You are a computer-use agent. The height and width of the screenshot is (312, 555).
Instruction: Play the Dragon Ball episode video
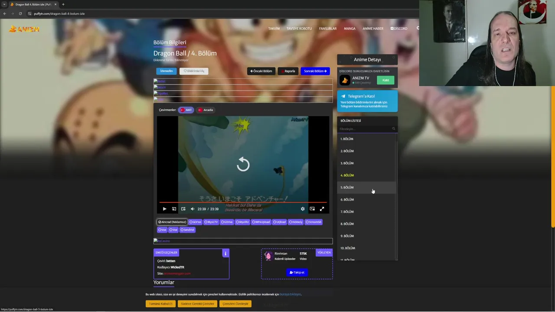point(164,209)
